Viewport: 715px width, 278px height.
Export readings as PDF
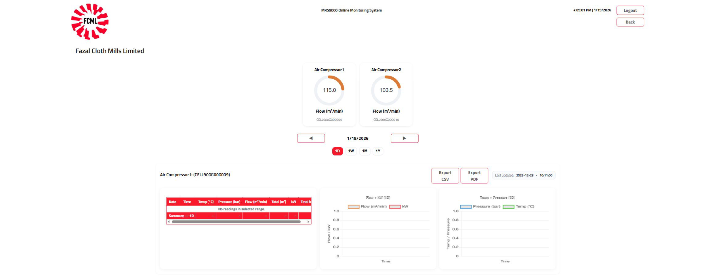click(474, 176)
